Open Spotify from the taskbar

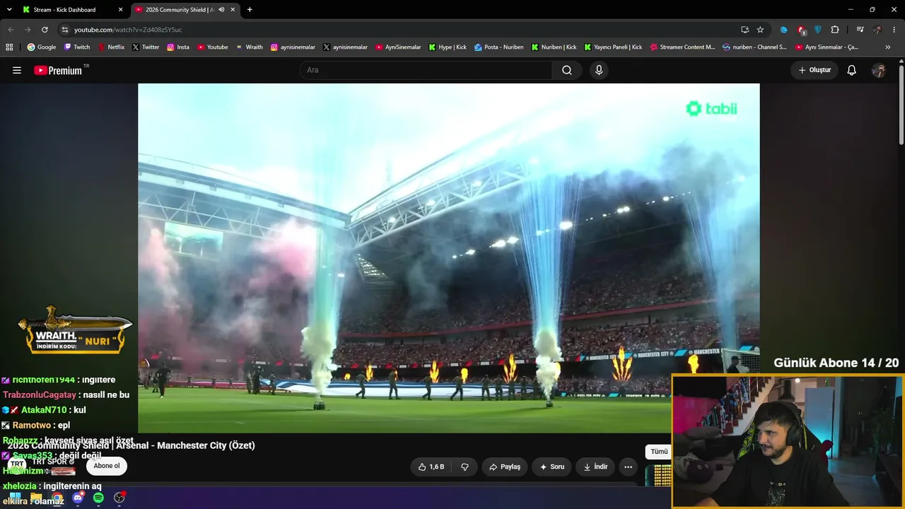click(98, 498)
